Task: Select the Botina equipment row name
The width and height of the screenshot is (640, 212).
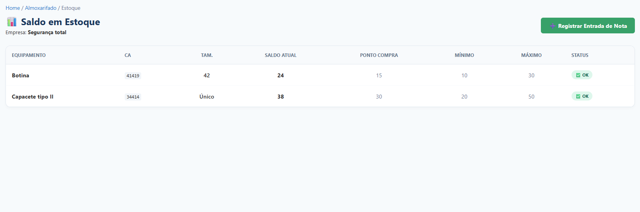Action: point(20,75)
